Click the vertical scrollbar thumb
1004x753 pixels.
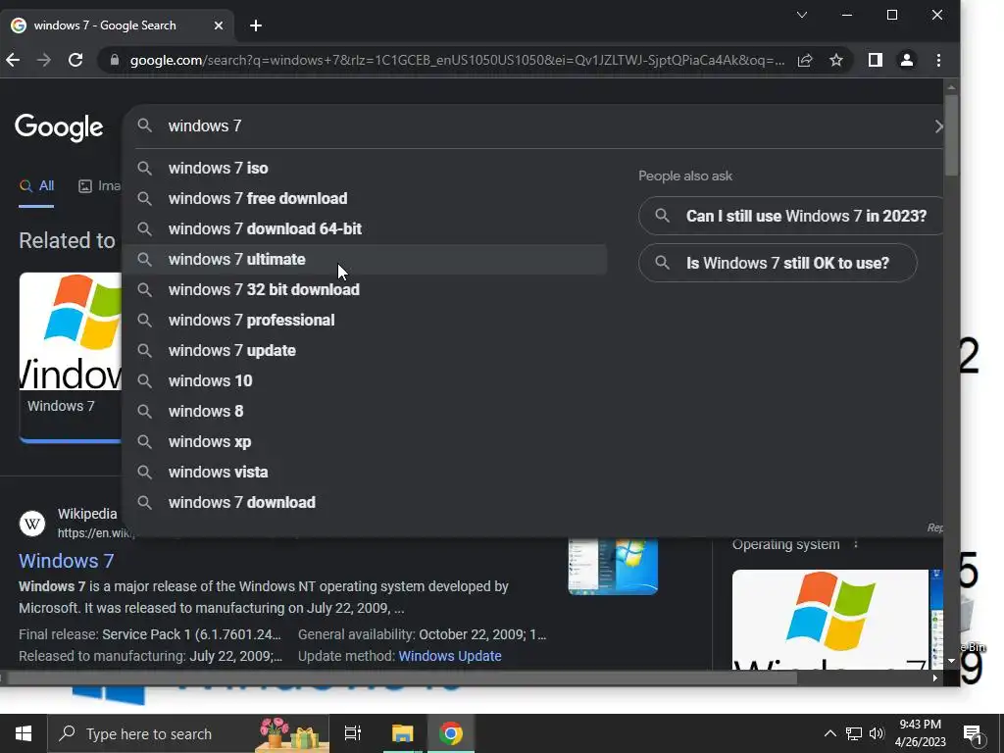click(951, 134)
